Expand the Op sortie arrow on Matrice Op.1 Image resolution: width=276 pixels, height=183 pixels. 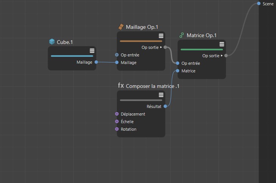pos(222,56)
